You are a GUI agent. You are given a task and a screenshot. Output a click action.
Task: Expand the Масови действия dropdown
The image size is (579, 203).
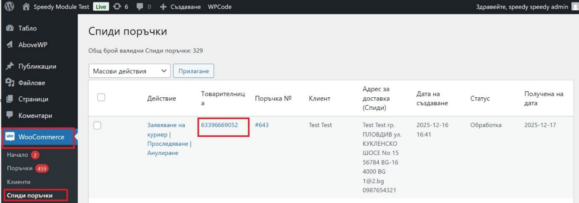(129, 71)
